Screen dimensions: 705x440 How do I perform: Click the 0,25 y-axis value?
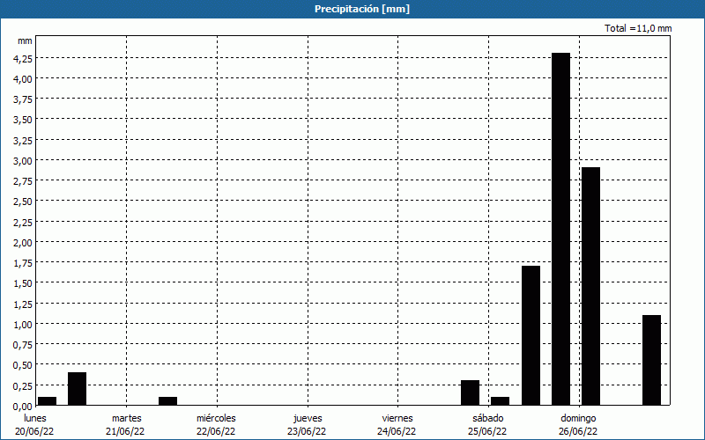[23, 385]
